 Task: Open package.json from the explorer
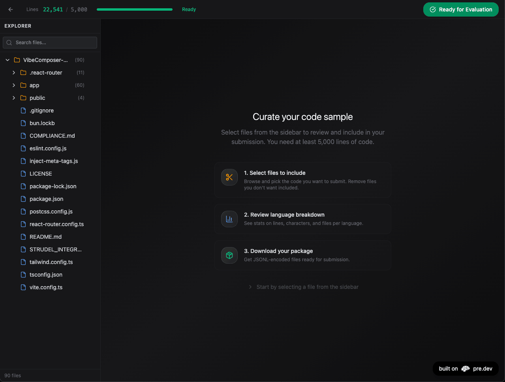tap(46, 199)
